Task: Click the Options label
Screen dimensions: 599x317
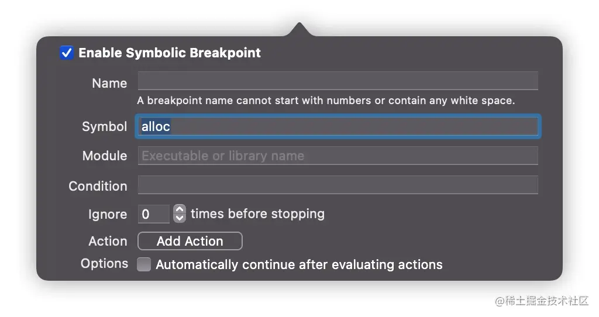Action: point(104,264)
